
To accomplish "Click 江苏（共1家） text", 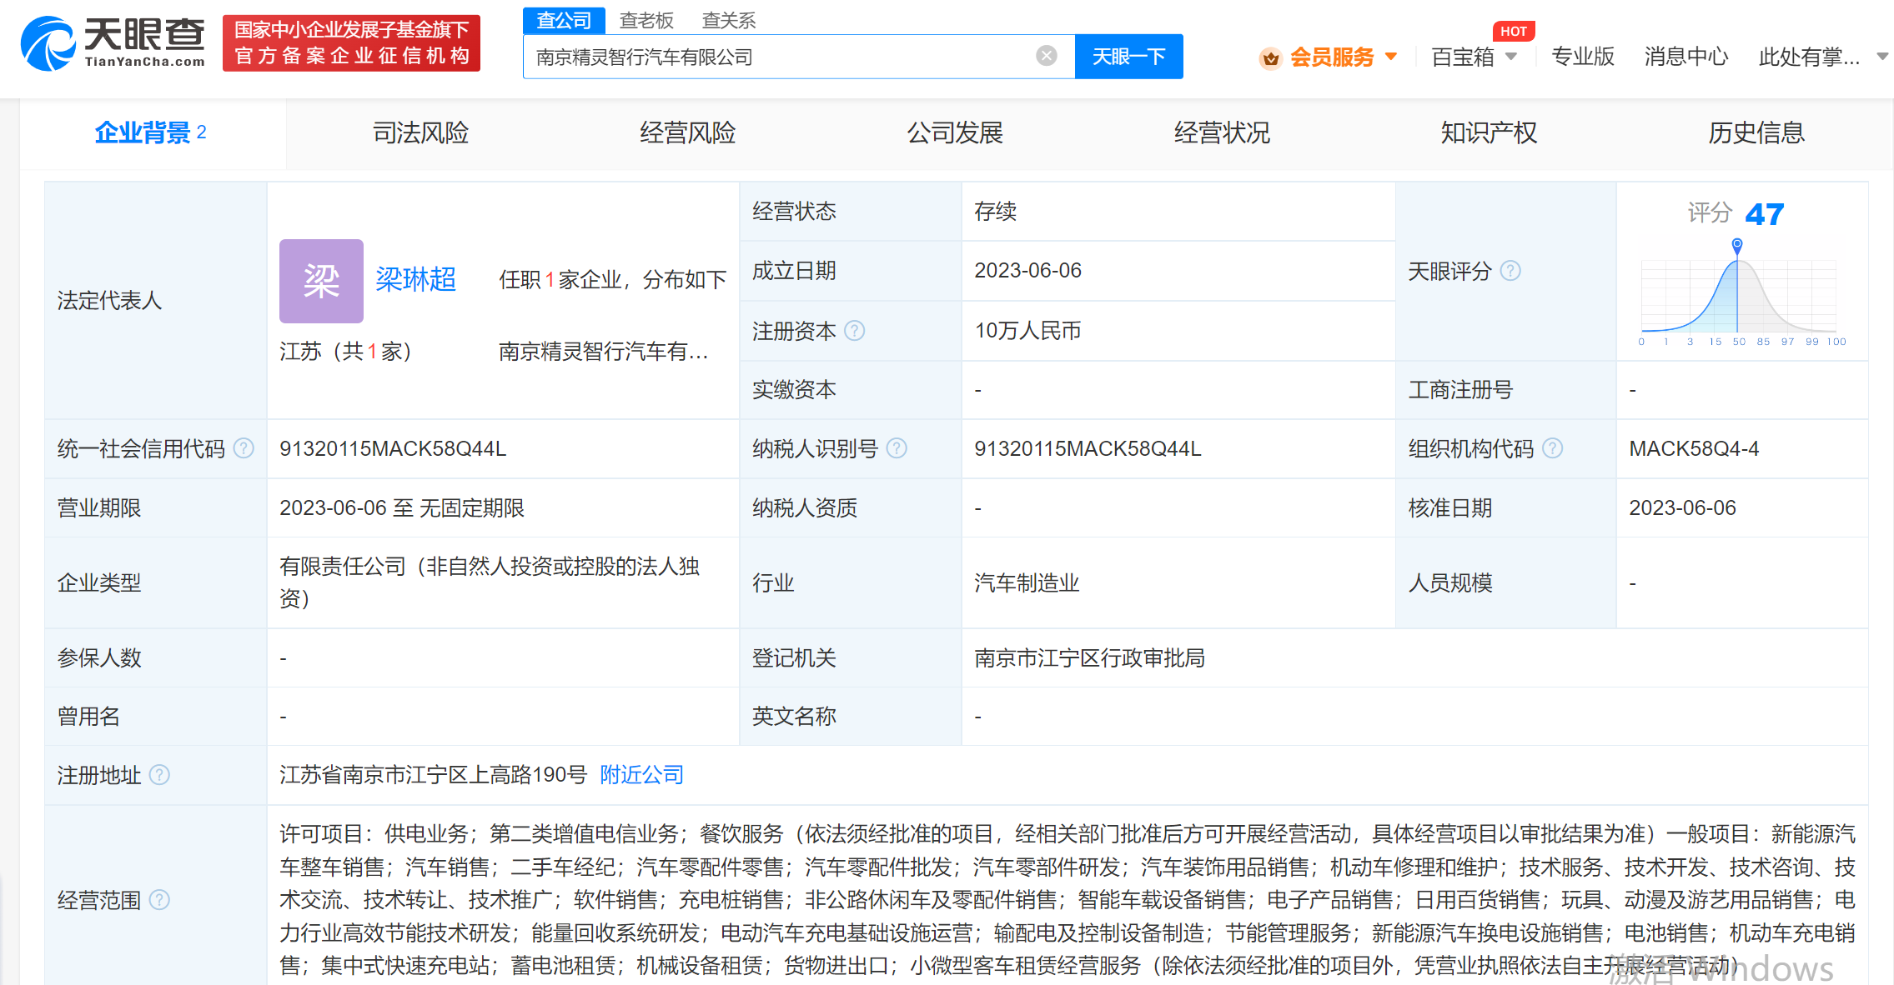I will pos(345,352).
